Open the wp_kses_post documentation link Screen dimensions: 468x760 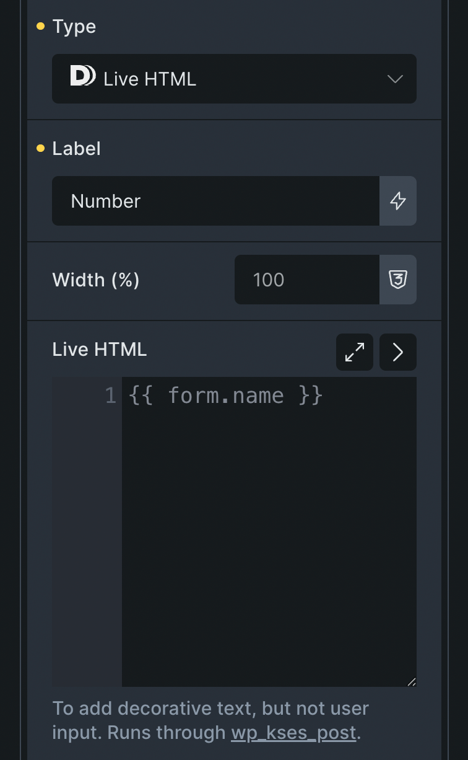click(293, 733)
